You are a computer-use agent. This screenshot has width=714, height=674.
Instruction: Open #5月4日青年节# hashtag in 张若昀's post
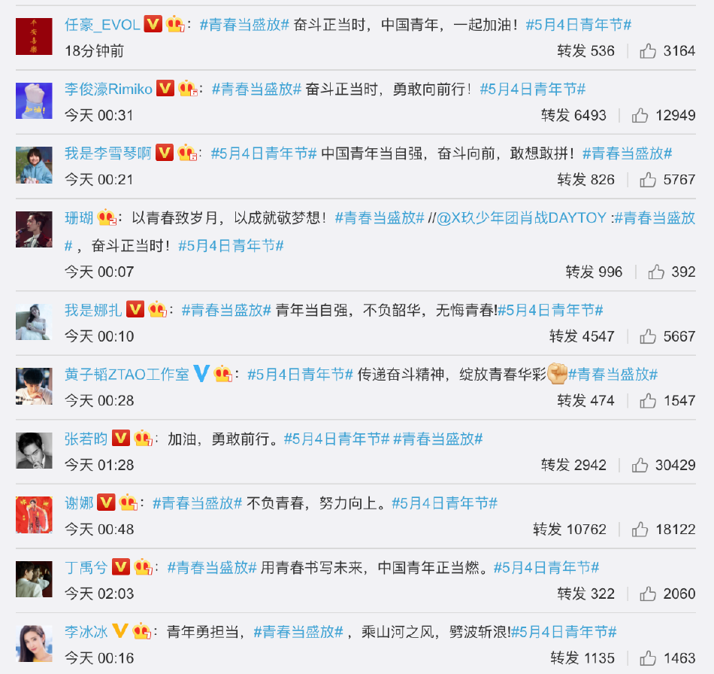click(x=337, y=439)
